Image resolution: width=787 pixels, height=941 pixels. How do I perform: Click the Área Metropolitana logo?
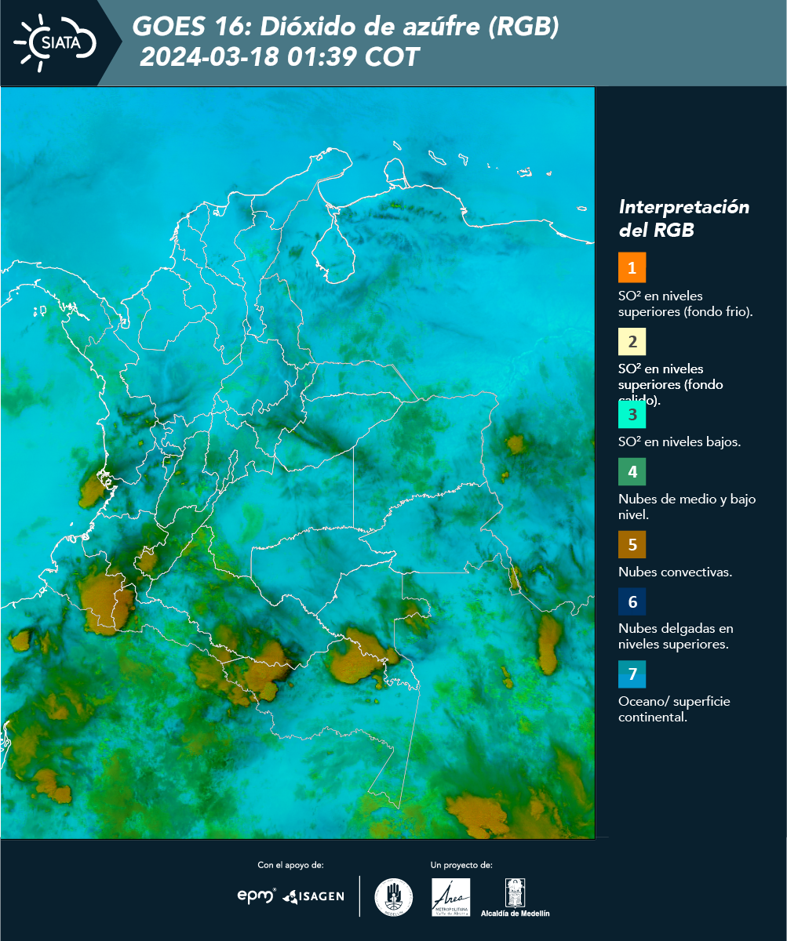(451, 897)
